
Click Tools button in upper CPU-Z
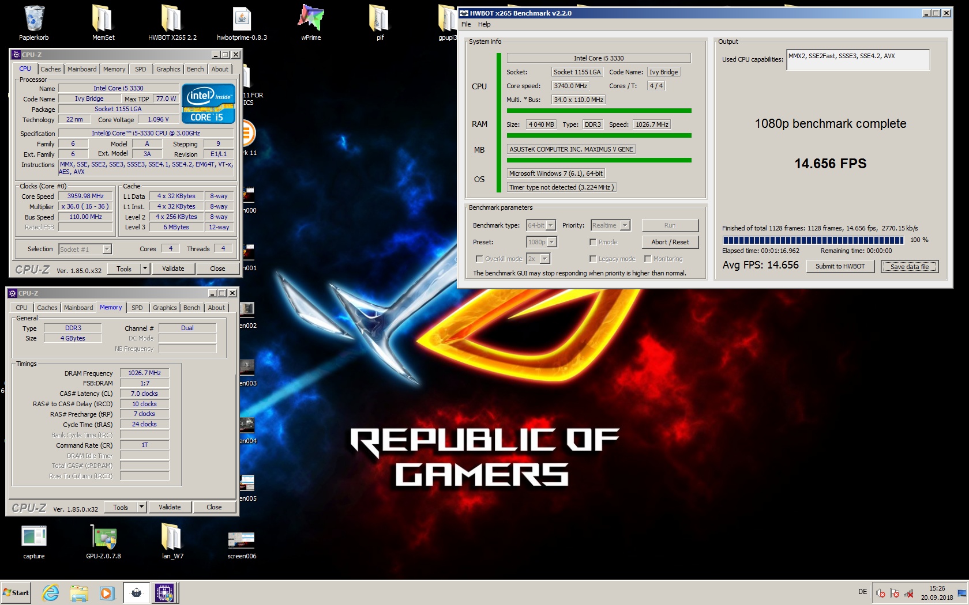[124, 269]
